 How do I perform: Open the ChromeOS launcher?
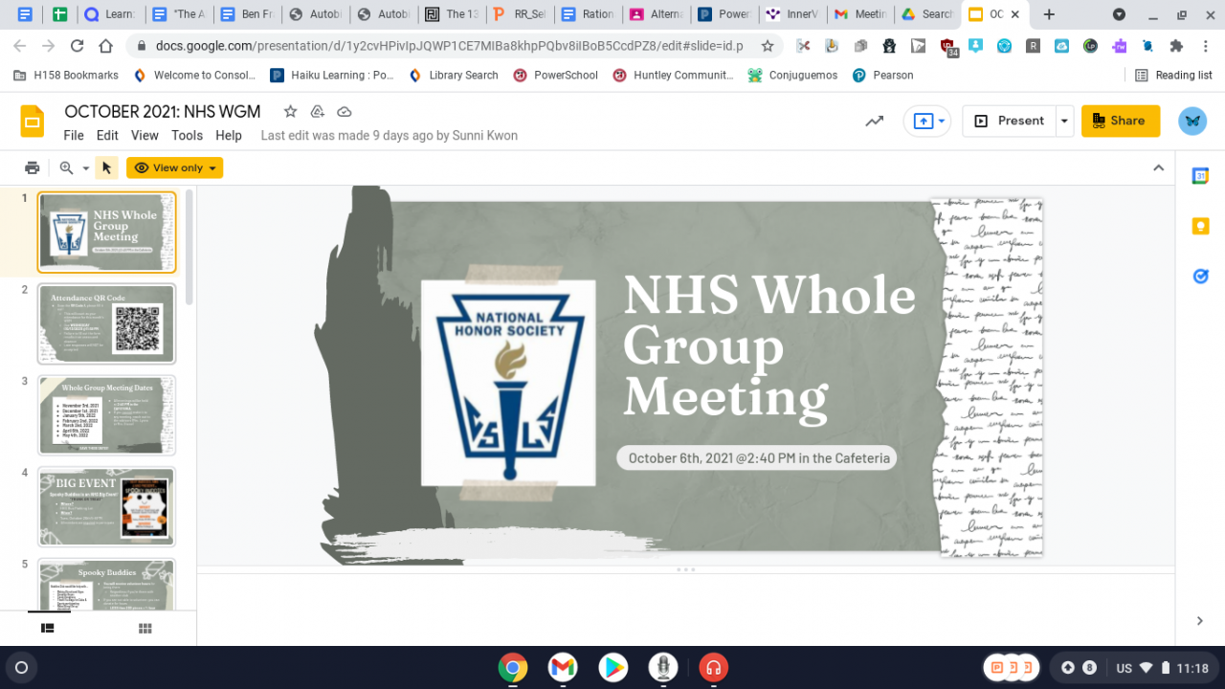(x=21, y=667)
